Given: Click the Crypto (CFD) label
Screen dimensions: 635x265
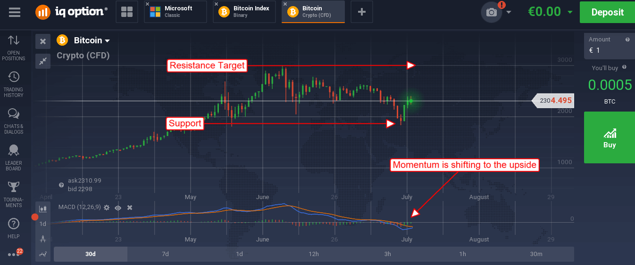Looking at the screenshot, I should (83, 56).
